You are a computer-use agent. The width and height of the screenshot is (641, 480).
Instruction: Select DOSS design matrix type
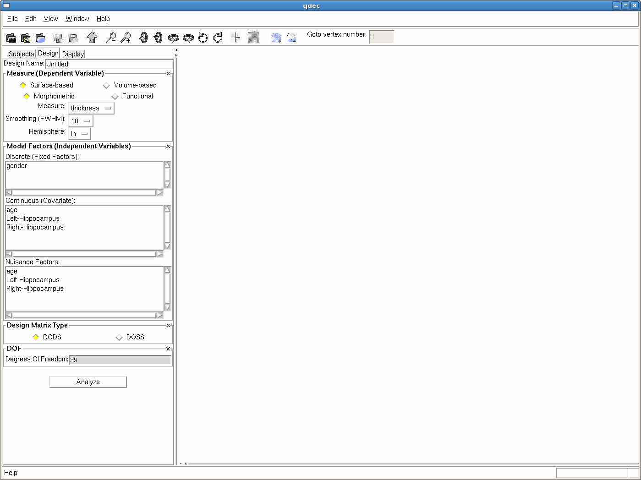tap(120, 338)
